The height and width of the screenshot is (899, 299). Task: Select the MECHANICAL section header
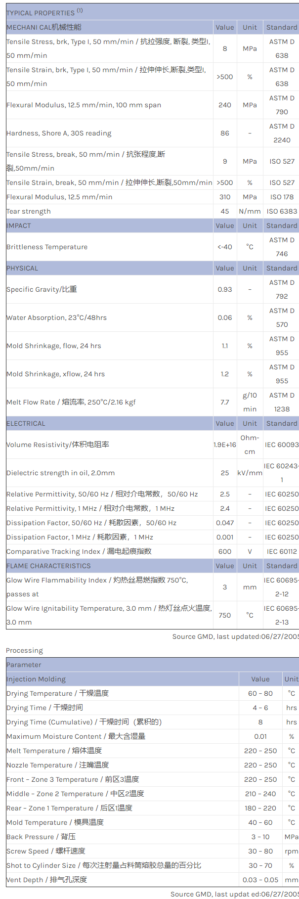point(44,27)
